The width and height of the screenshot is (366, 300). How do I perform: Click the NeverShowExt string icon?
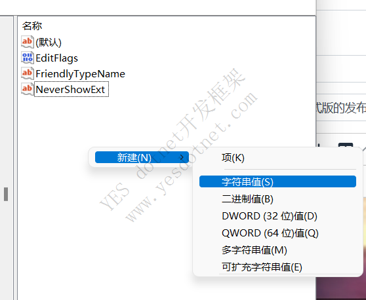click(28, 89)
